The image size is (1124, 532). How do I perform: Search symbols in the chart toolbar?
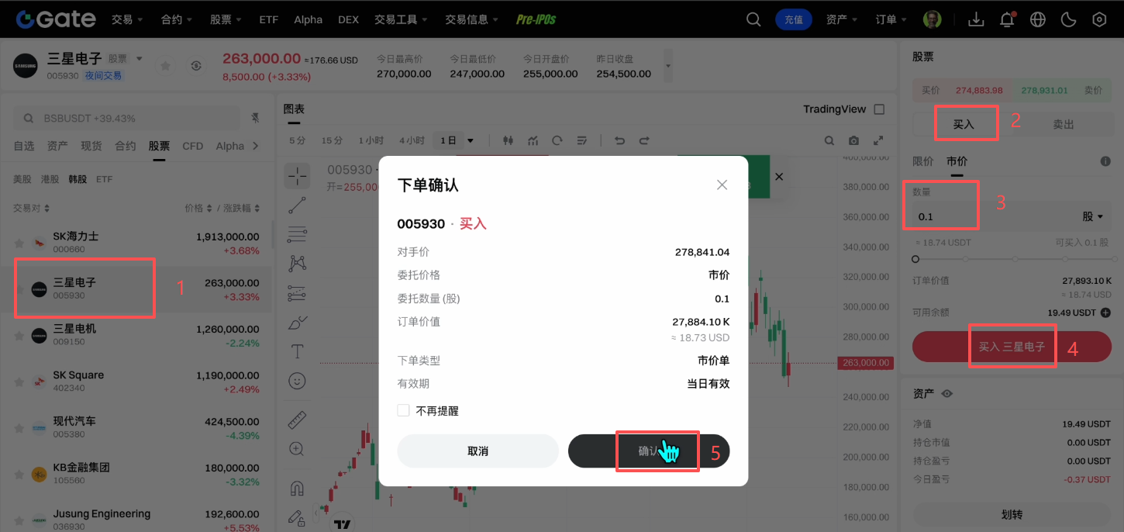pyautogui.click(x=829, y=140)
